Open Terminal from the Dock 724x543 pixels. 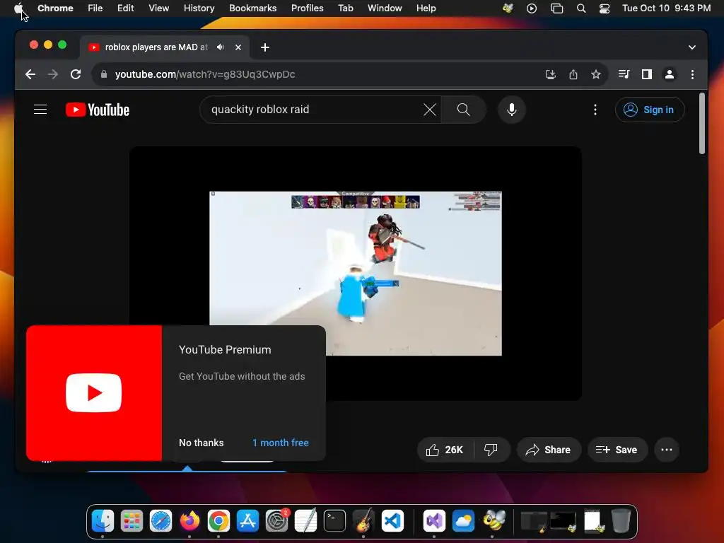[334, 521]
